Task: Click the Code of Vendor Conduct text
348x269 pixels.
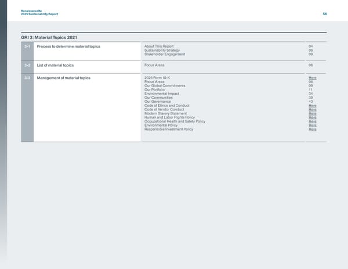Action: click(x=164, y=110)
